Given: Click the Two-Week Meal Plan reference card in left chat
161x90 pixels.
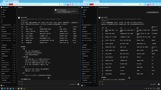Looking at the screenshot, I should (x=66, y=11).
